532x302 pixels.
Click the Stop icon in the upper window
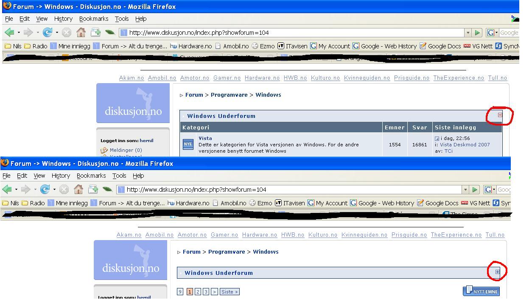point(67,32)
